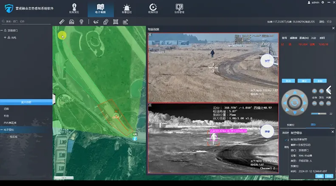Click the 联动 linkage button
Viewport: 336px width, 186px height.
pos(288,80)
